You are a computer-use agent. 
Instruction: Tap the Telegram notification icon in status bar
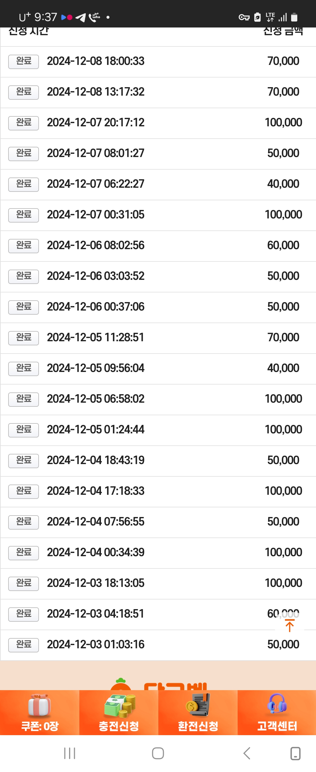point(80,17)
